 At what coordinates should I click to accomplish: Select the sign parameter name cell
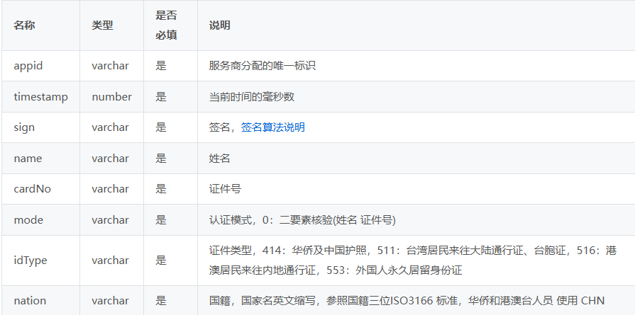(x=24, y=127)
